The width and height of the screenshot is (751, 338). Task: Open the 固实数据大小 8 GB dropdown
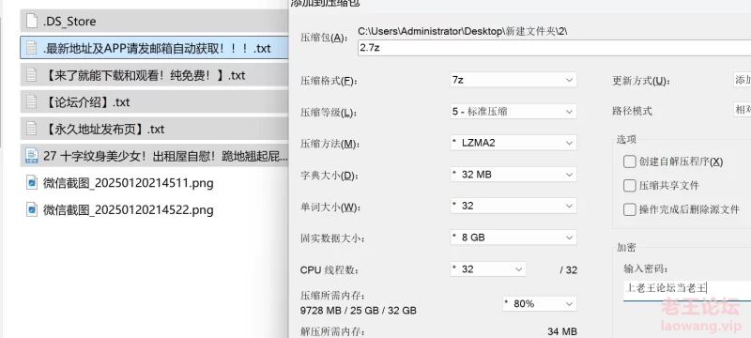(x=513, y=237)
